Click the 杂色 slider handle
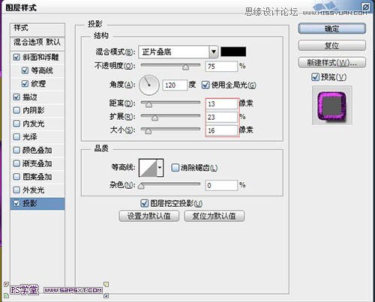Image resolution: width=375 pixels, height=302 pixels. [x=141, y=186]
